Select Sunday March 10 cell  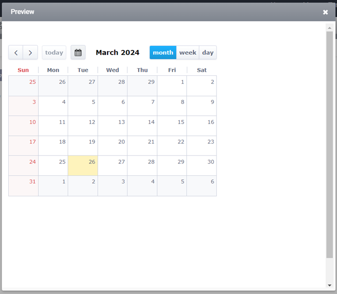pyautogui.click(x=23, y=126)
